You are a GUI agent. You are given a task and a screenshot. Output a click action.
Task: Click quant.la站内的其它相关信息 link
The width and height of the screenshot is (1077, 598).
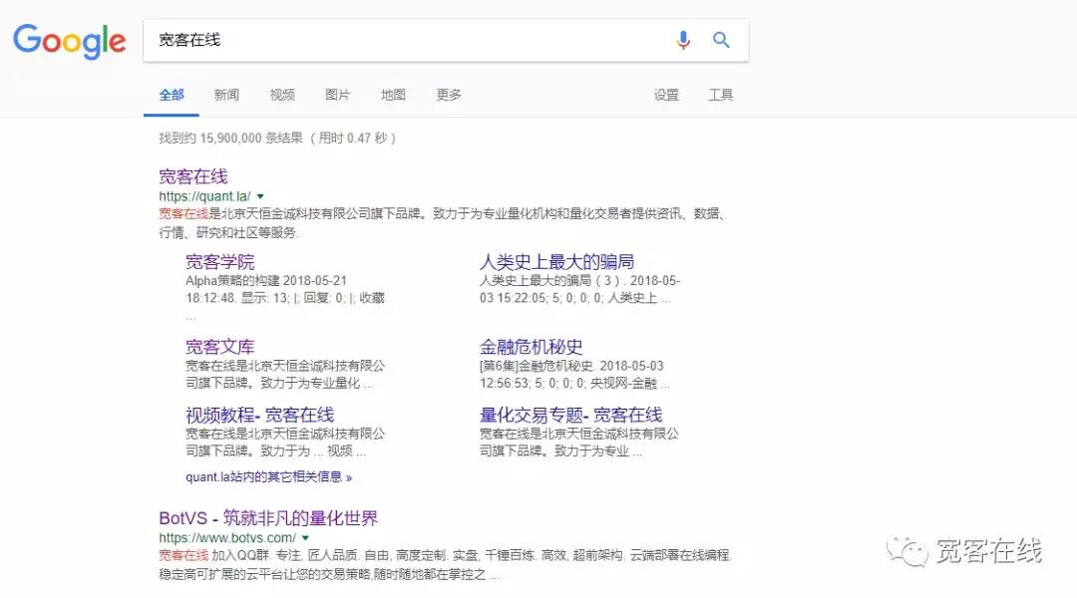[x=268, y=476]
